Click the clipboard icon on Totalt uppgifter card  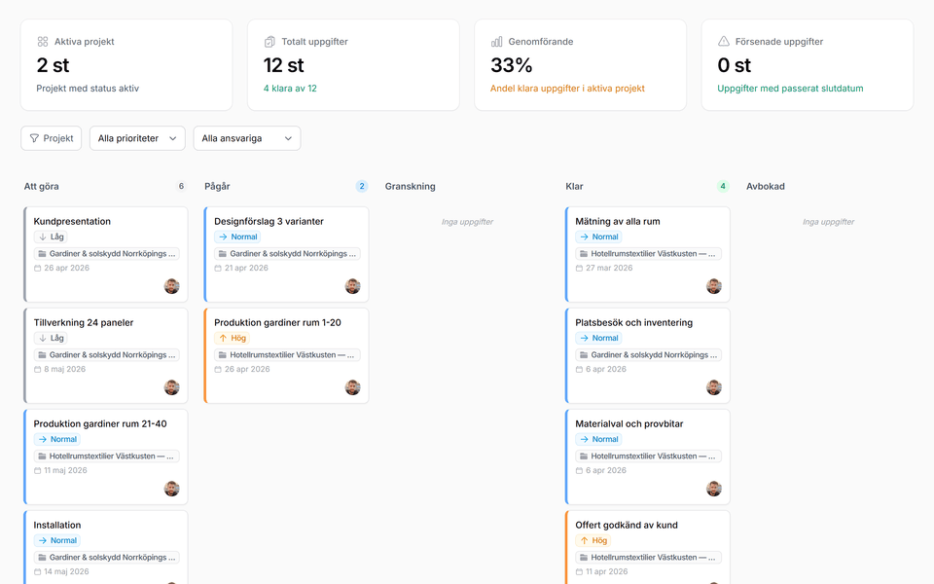pos(269,42)
